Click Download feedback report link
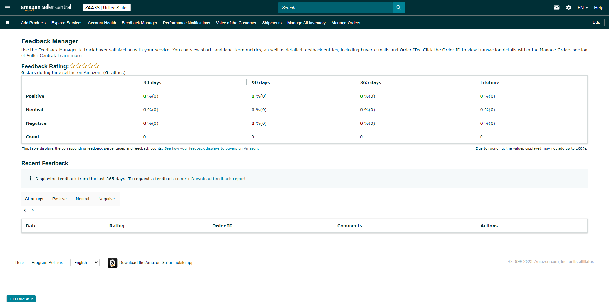The height and width of the screenshot is (302, 609). pyautogui.click(x=218, y=179)
